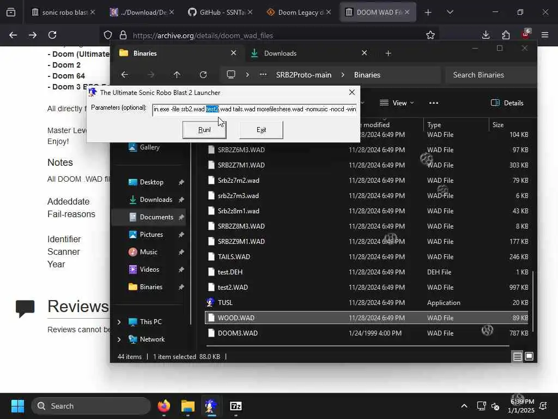The image size is (558, 419).
Task: Expand the chevron after SRB2Proto-main
Action: click(x=343, y=75)
